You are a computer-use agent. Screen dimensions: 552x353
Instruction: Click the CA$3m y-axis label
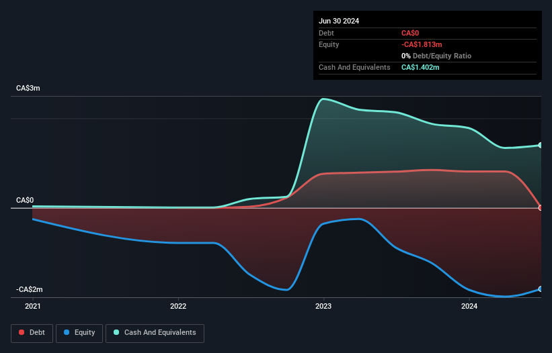coord(28,88)
